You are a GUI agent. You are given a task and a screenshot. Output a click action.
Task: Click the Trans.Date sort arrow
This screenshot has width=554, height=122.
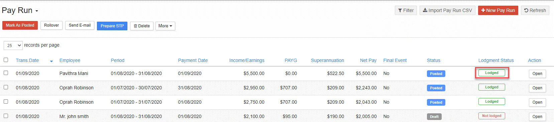(51, 61)
